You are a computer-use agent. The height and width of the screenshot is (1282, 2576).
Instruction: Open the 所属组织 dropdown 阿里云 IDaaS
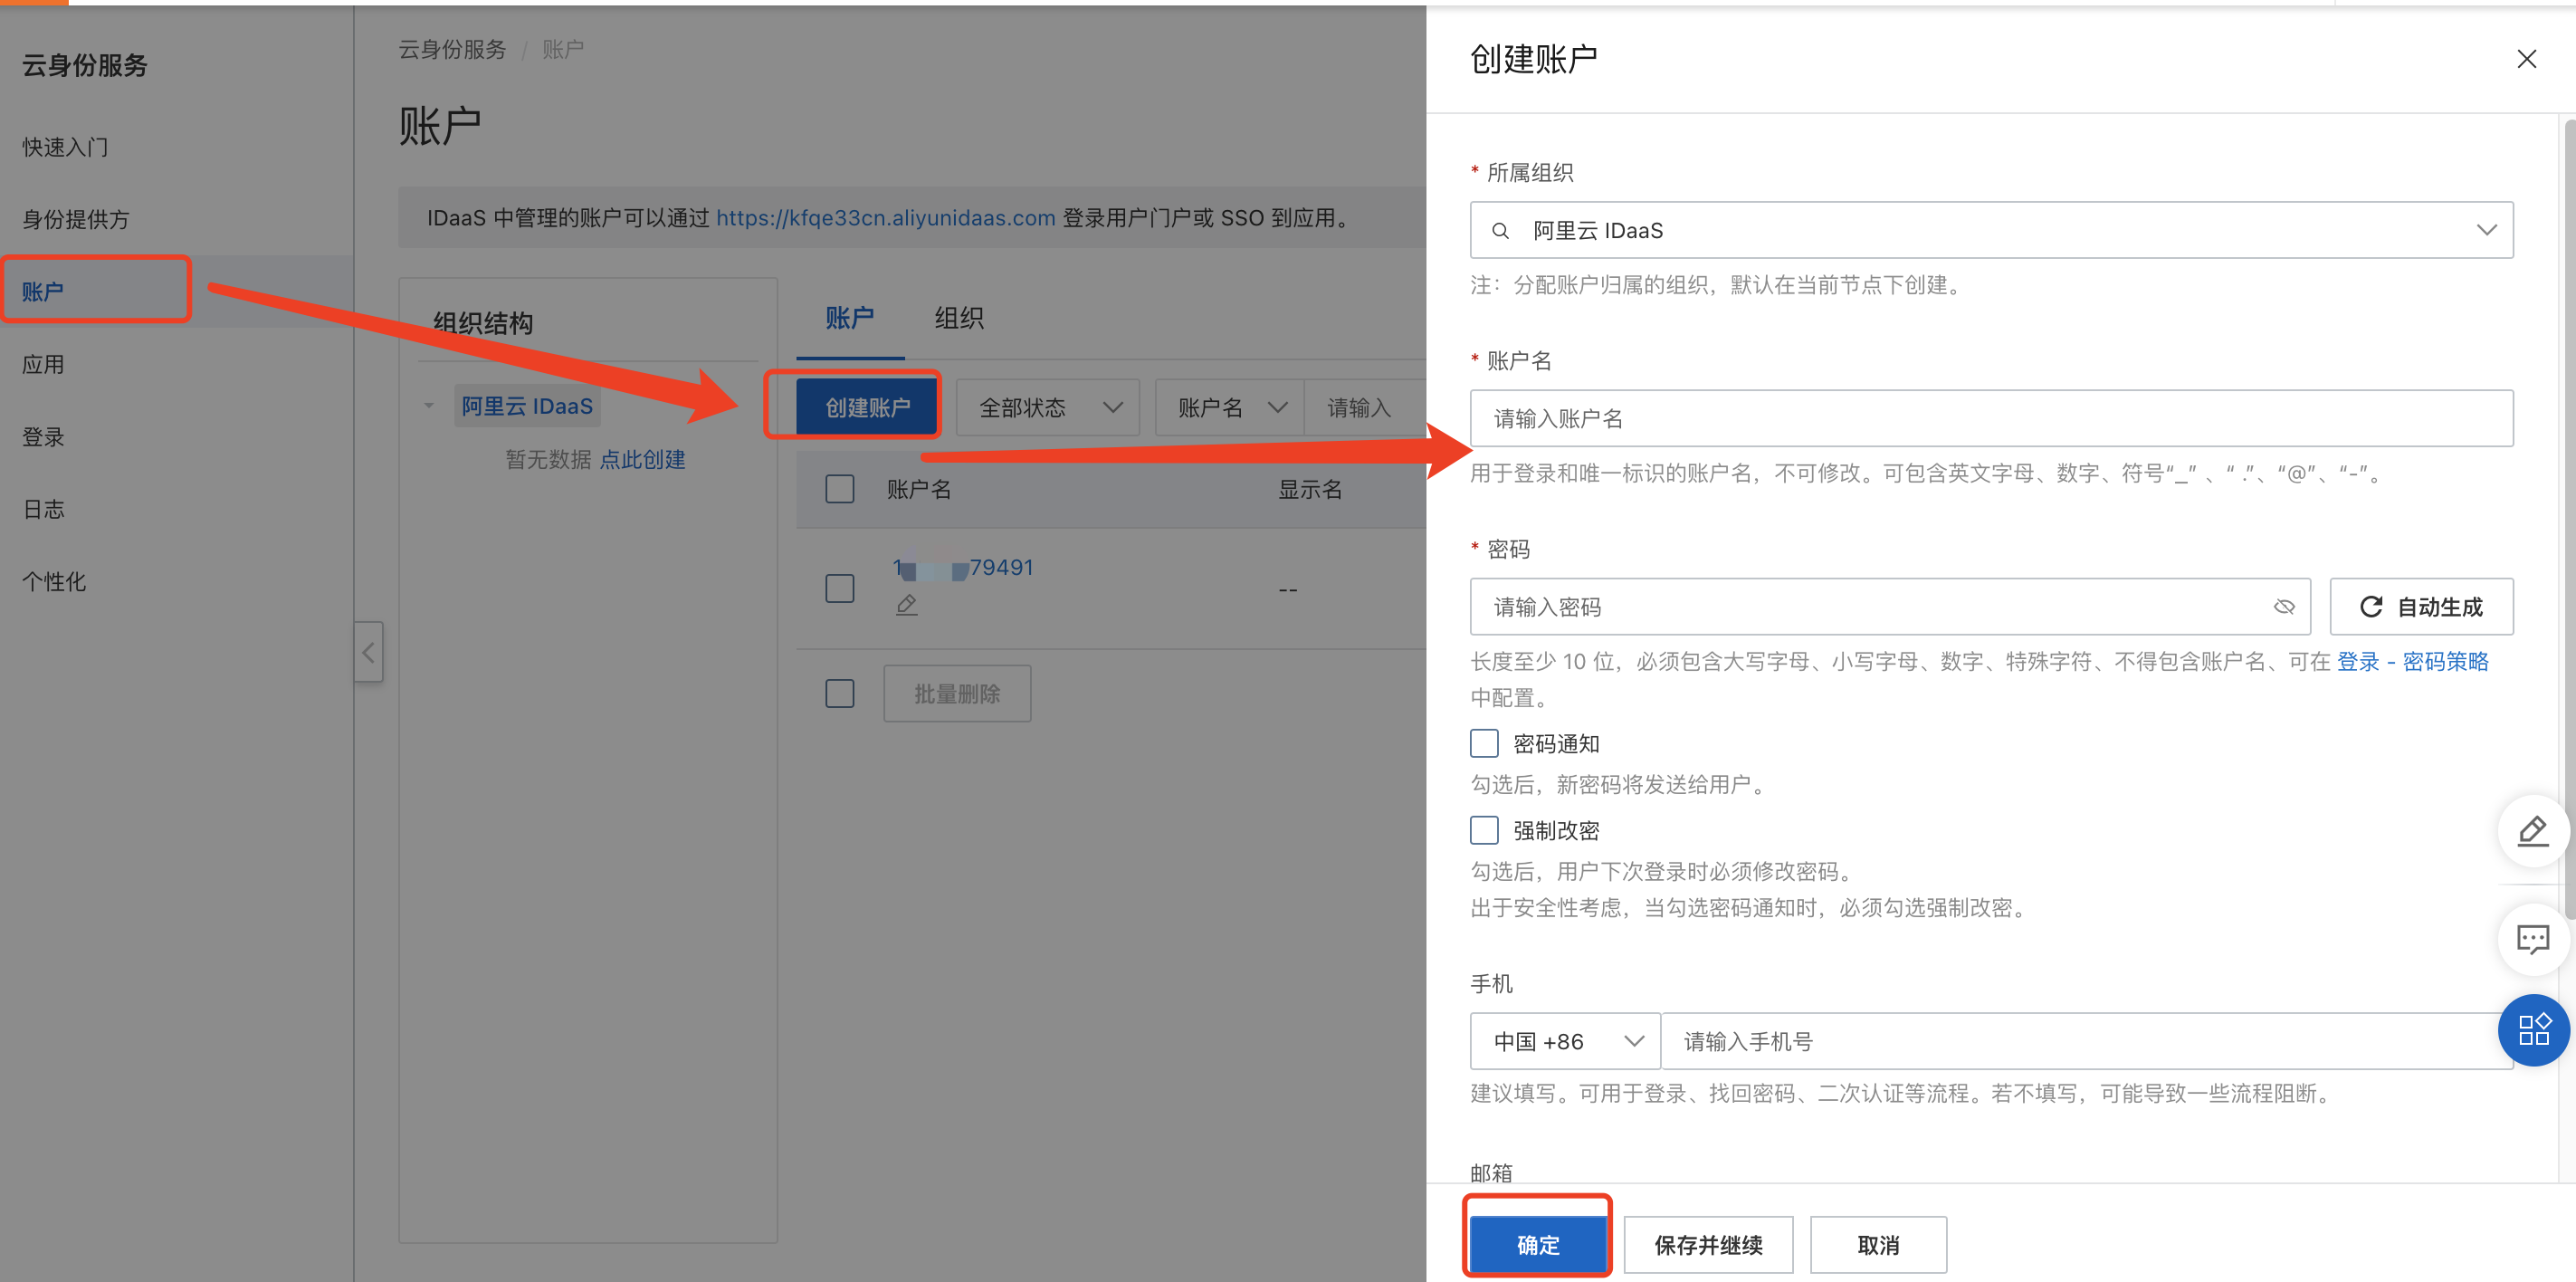pyautogui.click(x=1991, y=231)
